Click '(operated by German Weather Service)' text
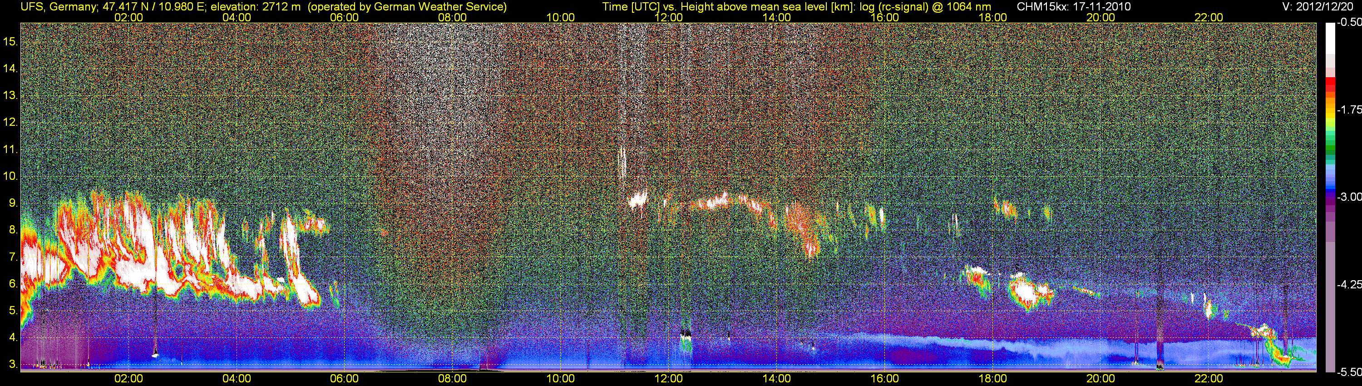1362x386 pixels. click(407, 7)
